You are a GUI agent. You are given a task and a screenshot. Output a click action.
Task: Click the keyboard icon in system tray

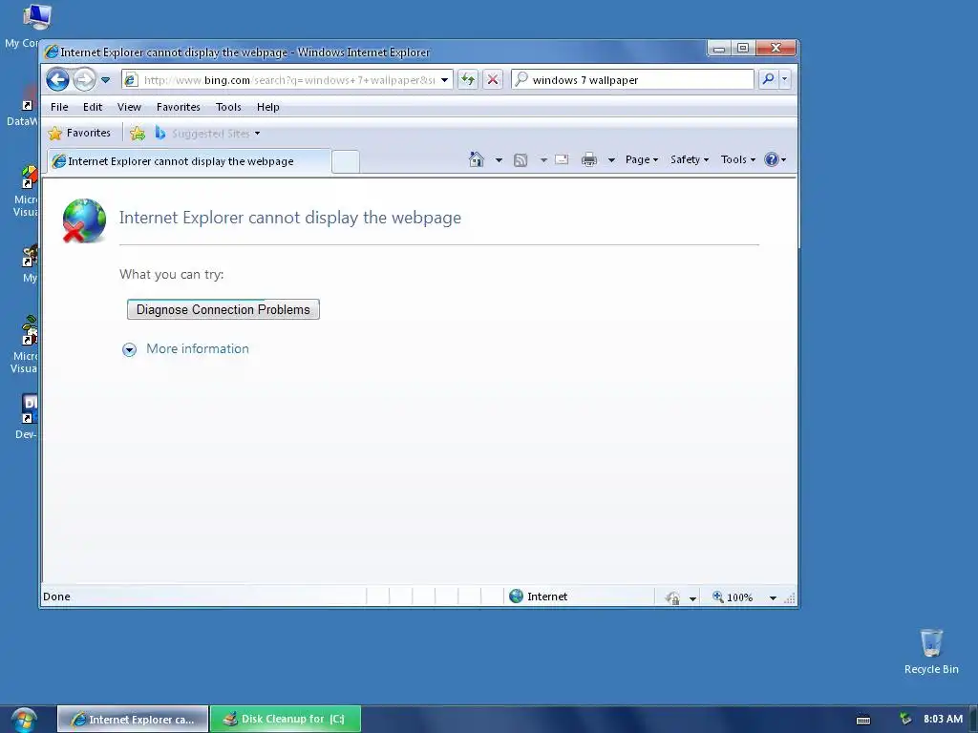click(863, 720)
